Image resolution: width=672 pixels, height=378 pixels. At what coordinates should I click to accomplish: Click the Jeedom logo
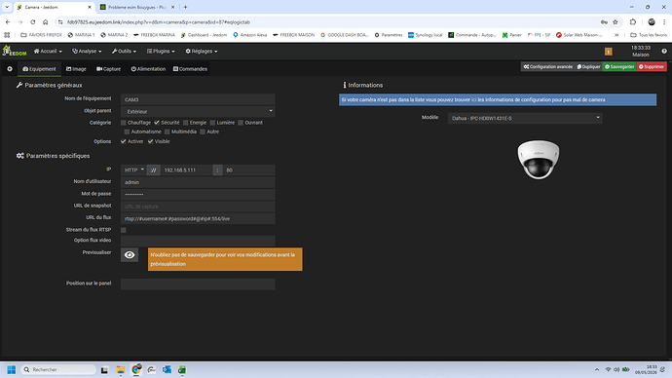[x=15, y=51]
